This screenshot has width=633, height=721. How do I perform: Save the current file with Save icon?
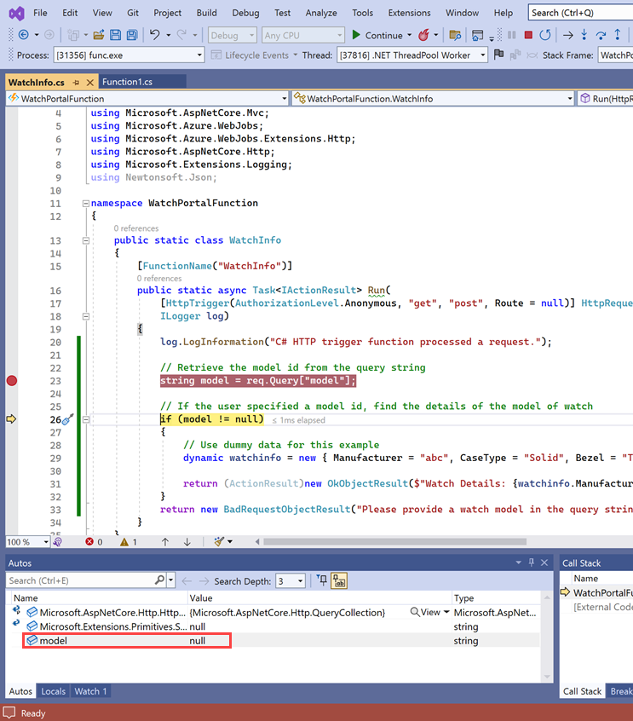[x=115, y=35]
